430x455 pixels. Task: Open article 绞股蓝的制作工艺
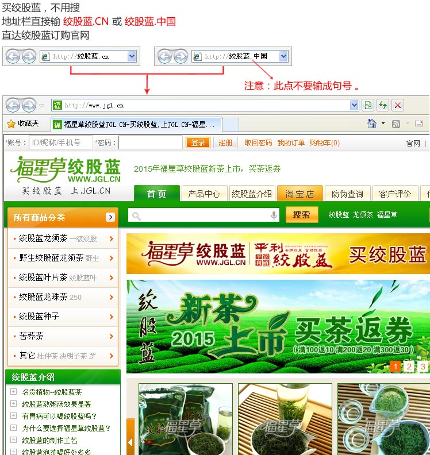[x=49, y=440]
